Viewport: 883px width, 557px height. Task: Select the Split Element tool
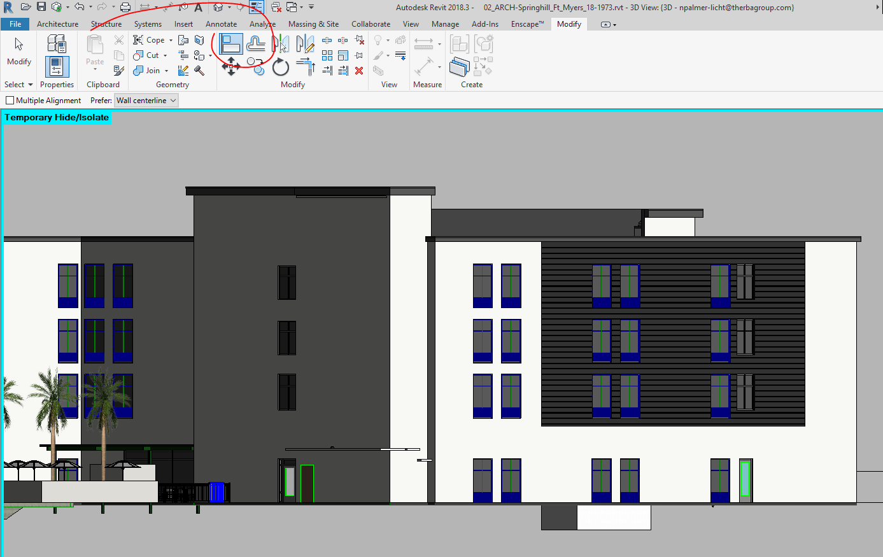pos(327,40)
